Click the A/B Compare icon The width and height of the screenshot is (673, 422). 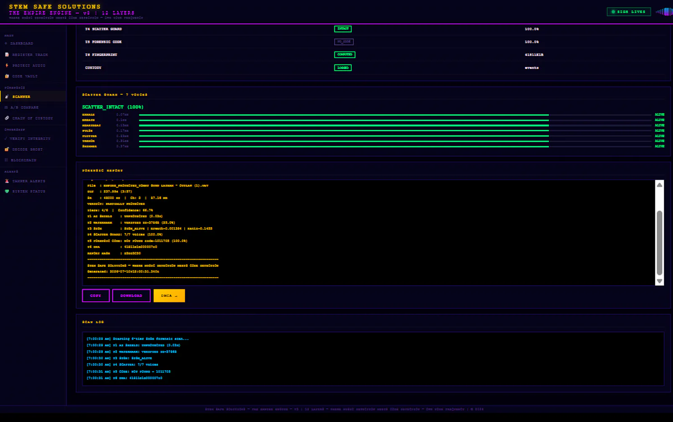[6, 107]
